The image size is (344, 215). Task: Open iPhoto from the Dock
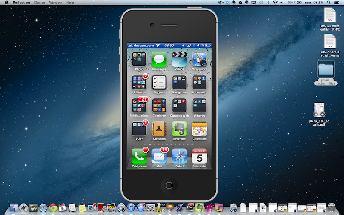[x=111, y=208]
